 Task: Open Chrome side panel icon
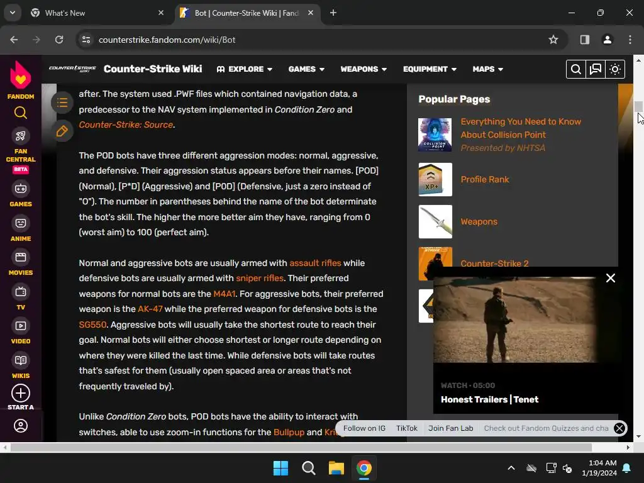[x=584, y=40]
